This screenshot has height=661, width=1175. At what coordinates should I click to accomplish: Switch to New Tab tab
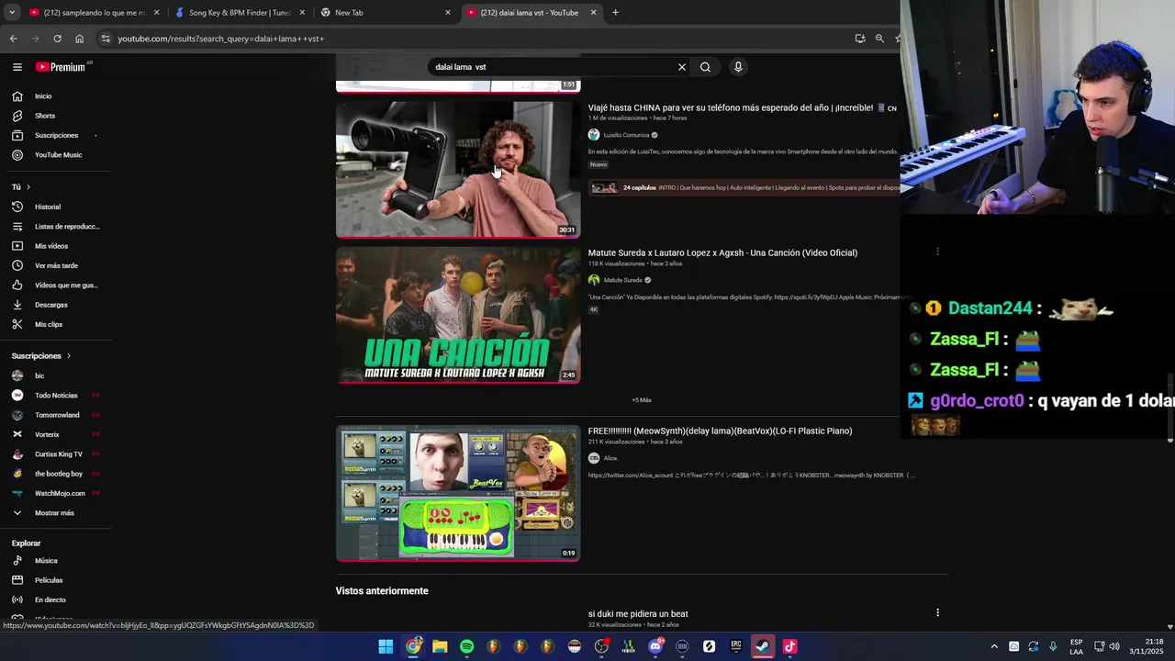[386, 13]
